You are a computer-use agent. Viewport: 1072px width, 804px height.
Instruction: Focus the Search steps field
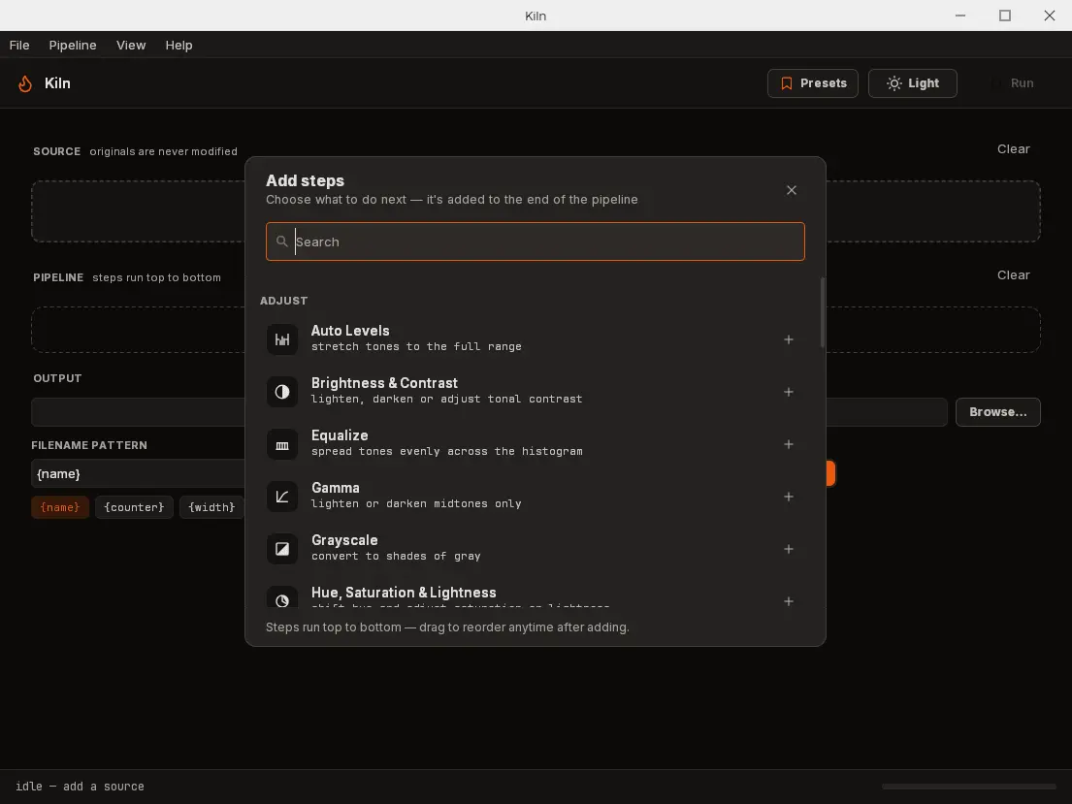[536, 241]
